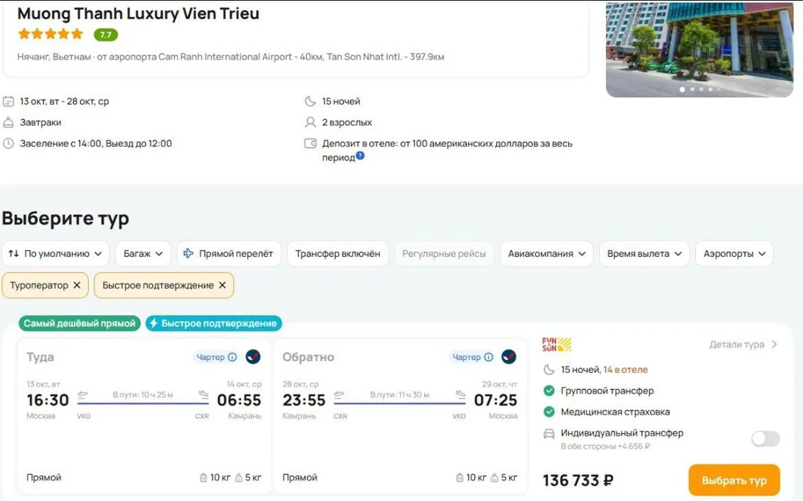Toggle the Трансфер включён filter
Image resolution: width=803 pixels, height=501 pixels.
[x=338, y=254]
